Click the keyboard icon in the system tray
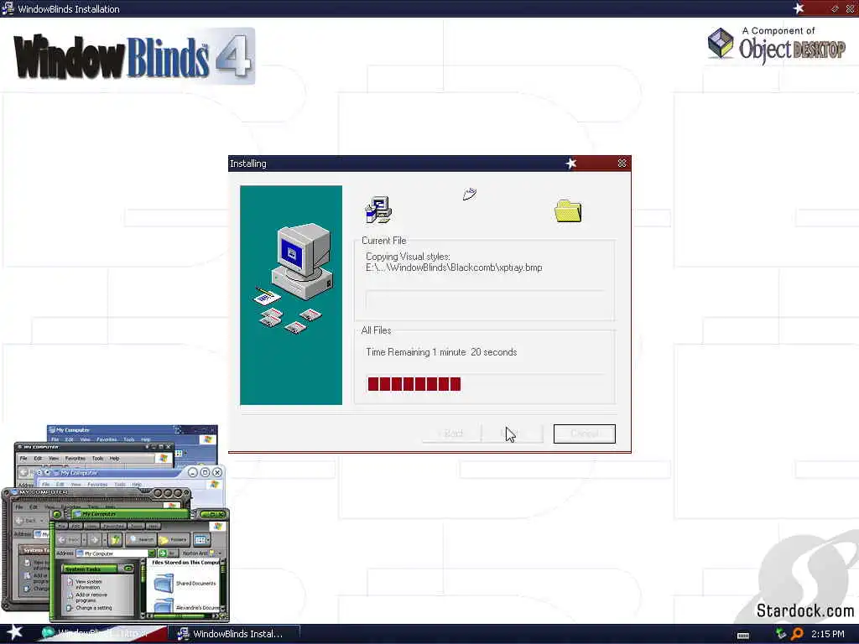The width and height of the screenshot is (859, 644). [743, 636]
